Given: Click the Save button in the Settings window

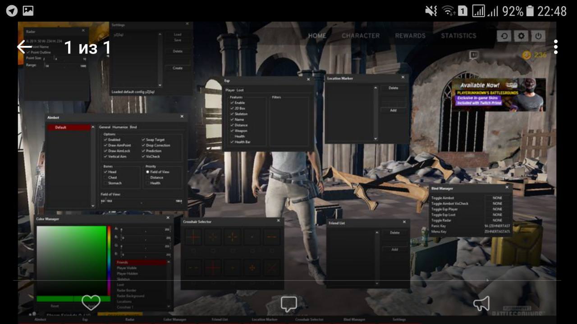Looking at the screenshot, I should [178, 40].
